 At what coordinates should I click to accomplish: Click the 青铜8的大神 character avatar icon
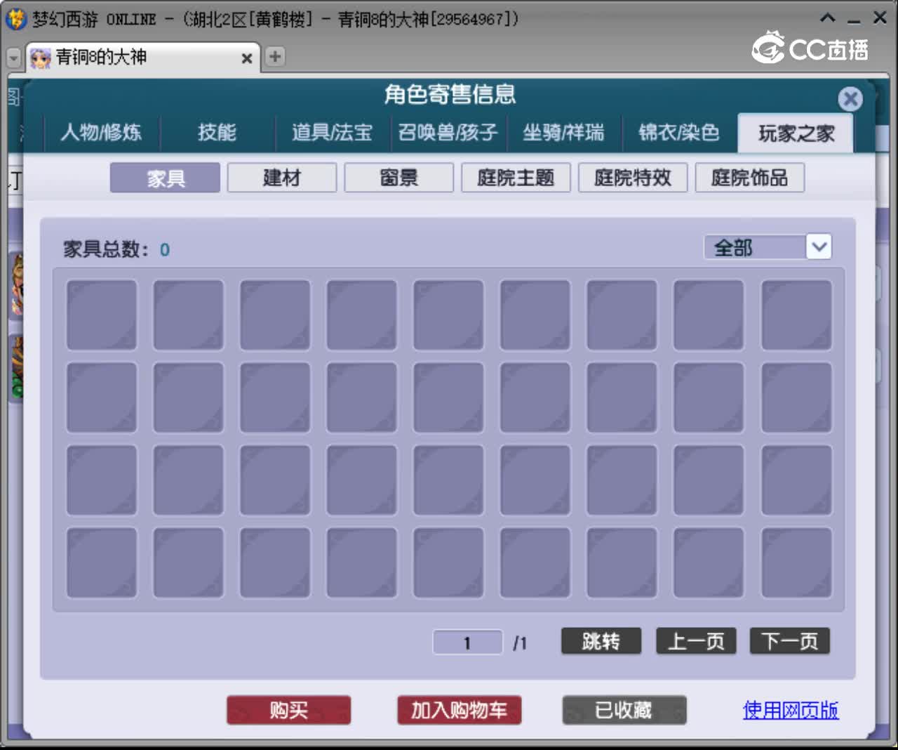click(x=41, y=58)
